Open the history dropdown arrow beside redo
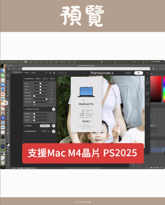The image size is (165, 205). 66,73
